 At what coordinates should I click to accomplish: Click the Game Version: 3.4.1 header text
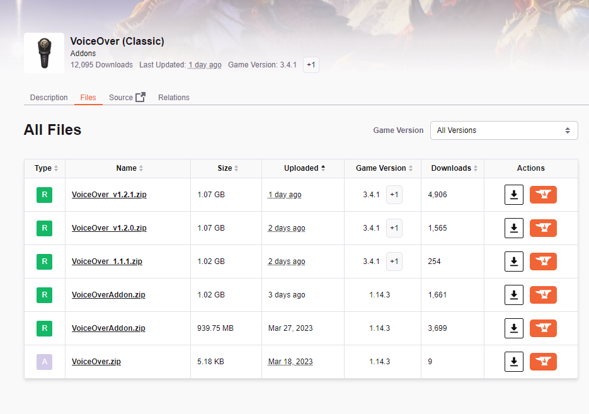pyautogui.click(x=262, y=65)
